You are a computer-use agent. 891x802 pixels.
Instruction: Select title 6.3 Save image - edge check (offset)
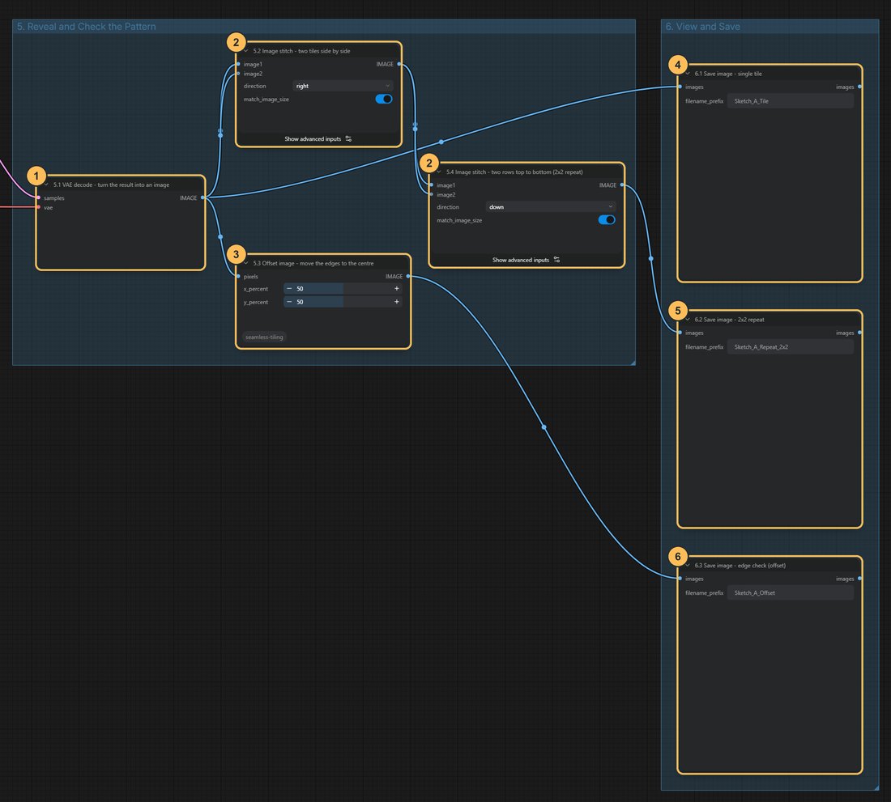coord(740,565)
